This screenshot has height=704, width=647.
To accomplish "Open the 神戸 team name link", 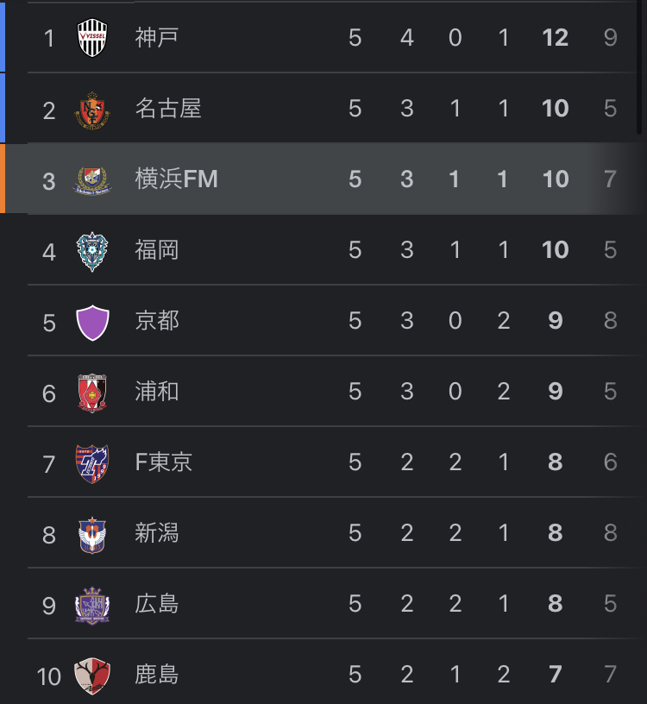I will coord(157,37).
